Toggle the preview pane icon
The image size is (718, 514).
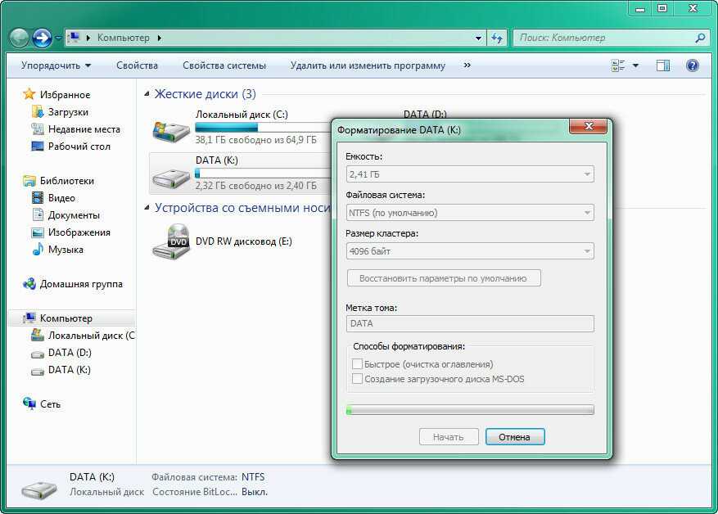tap(663, 65)
